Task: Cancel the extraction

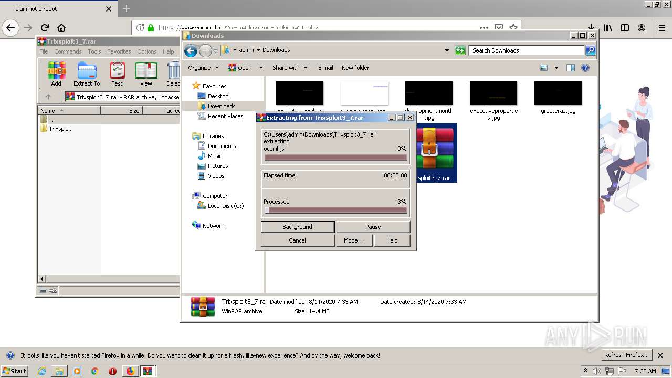Action: point(297,240)
